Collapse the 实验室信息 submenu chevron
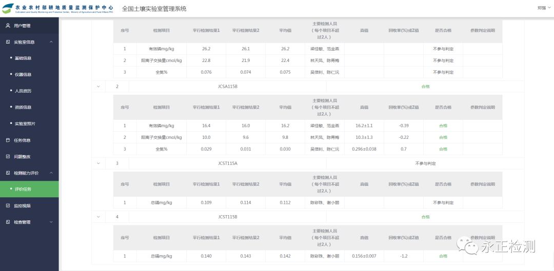 click(x=51, y=41)
